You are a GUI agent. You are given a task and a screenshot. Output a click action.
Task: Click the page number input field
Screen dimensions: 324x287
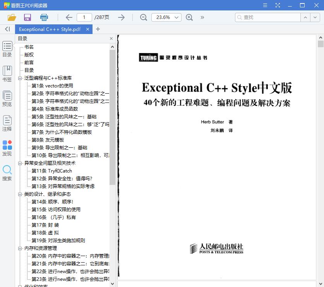point(84,17)
